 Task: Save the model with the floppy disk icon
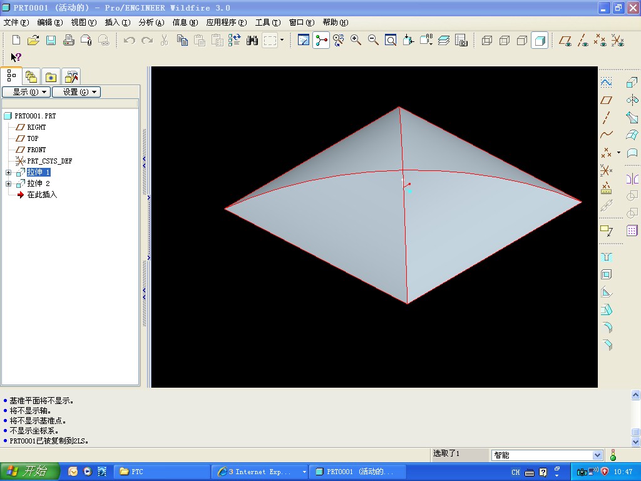51,40
